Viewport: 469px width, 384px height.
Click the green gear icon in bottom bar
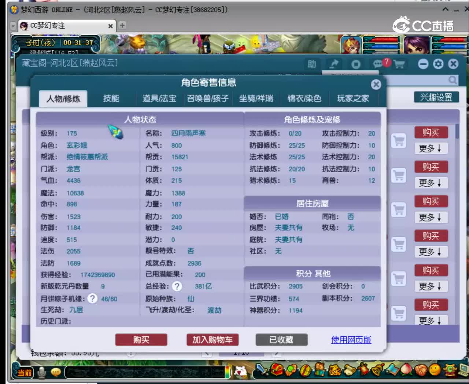(x=450, y=370)
